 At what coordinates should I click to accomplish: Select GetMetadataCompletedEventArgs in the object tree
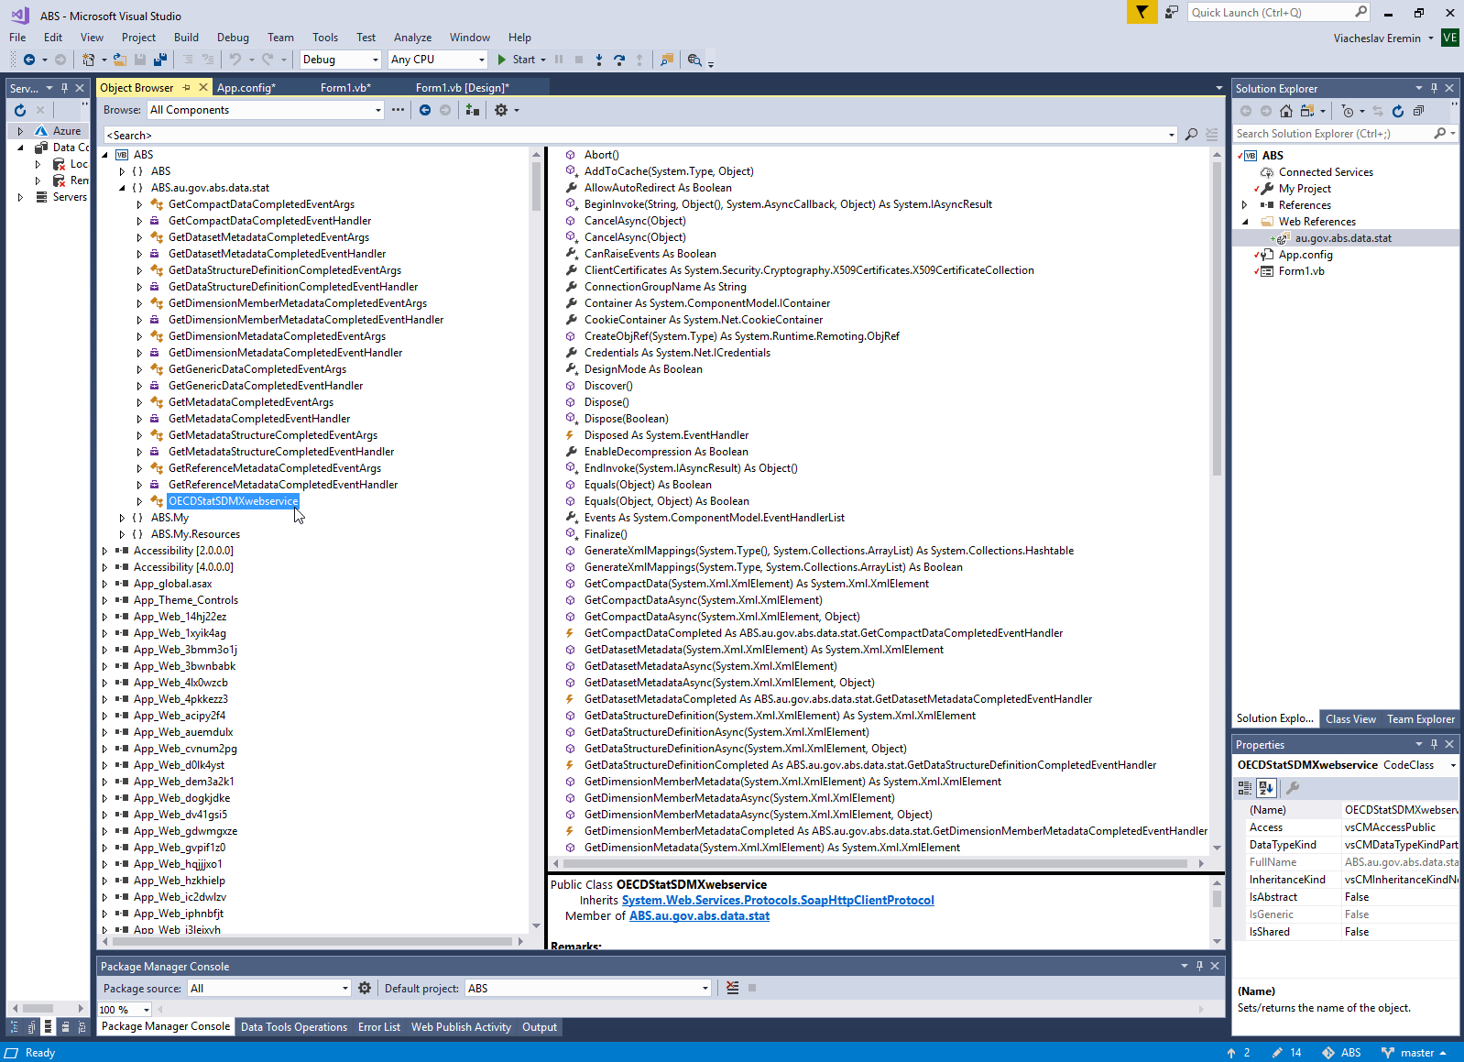point(251,402)
